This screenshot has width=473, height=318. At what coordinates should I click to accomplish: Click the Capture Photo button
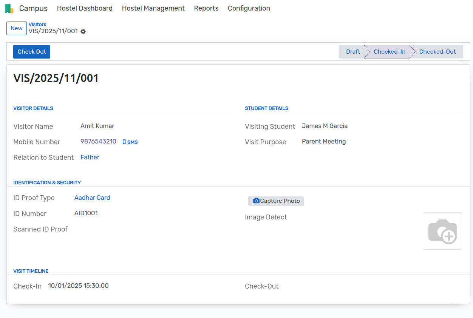click(276, 201)
